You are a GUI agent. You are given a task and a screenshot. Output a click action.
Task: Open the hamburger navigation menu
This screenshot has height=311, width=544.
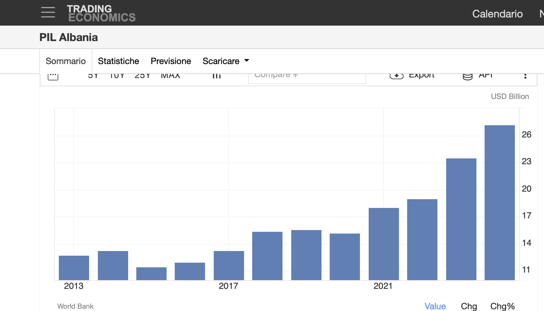pyautogui.click(x=48, y=13)
